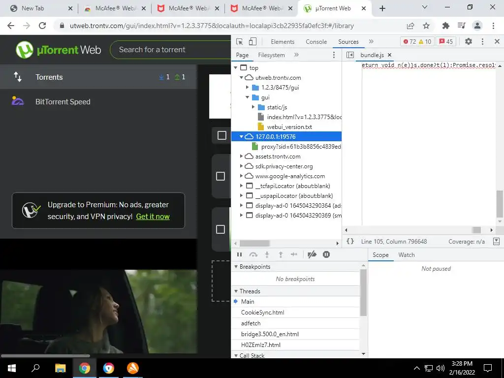The image size is (504, 378).
Task: Expand the sdk.privacy-center.org node
Action: pyautogui.click(x=241, y=166)
